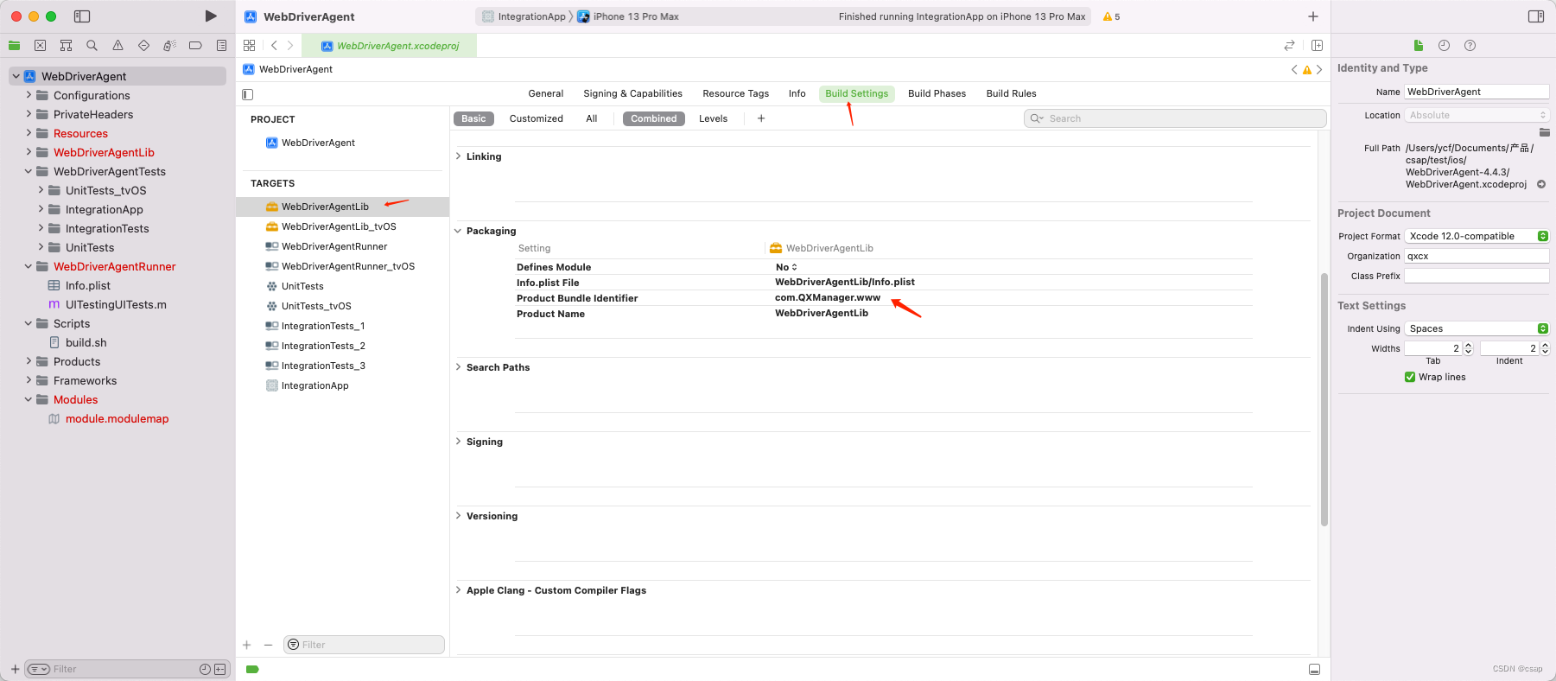Open Signing & Capabilities tab
1556x681 pixels.
point(632,93)
